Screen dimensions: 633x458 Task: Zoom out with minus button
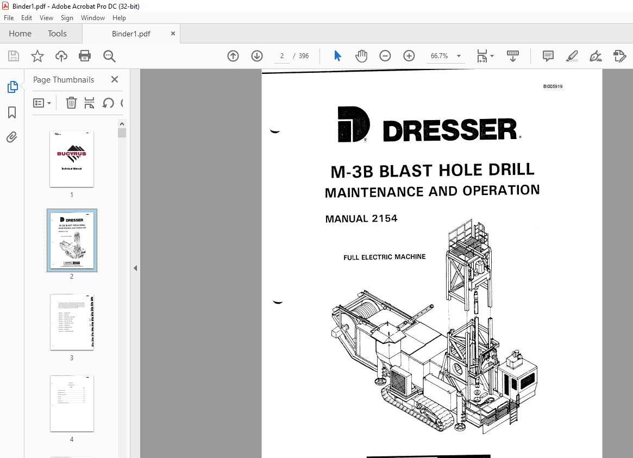coord(385,55)
